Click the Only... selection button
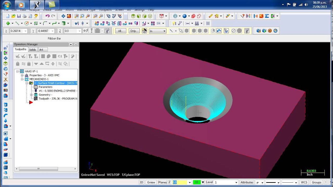 point(134,31)
